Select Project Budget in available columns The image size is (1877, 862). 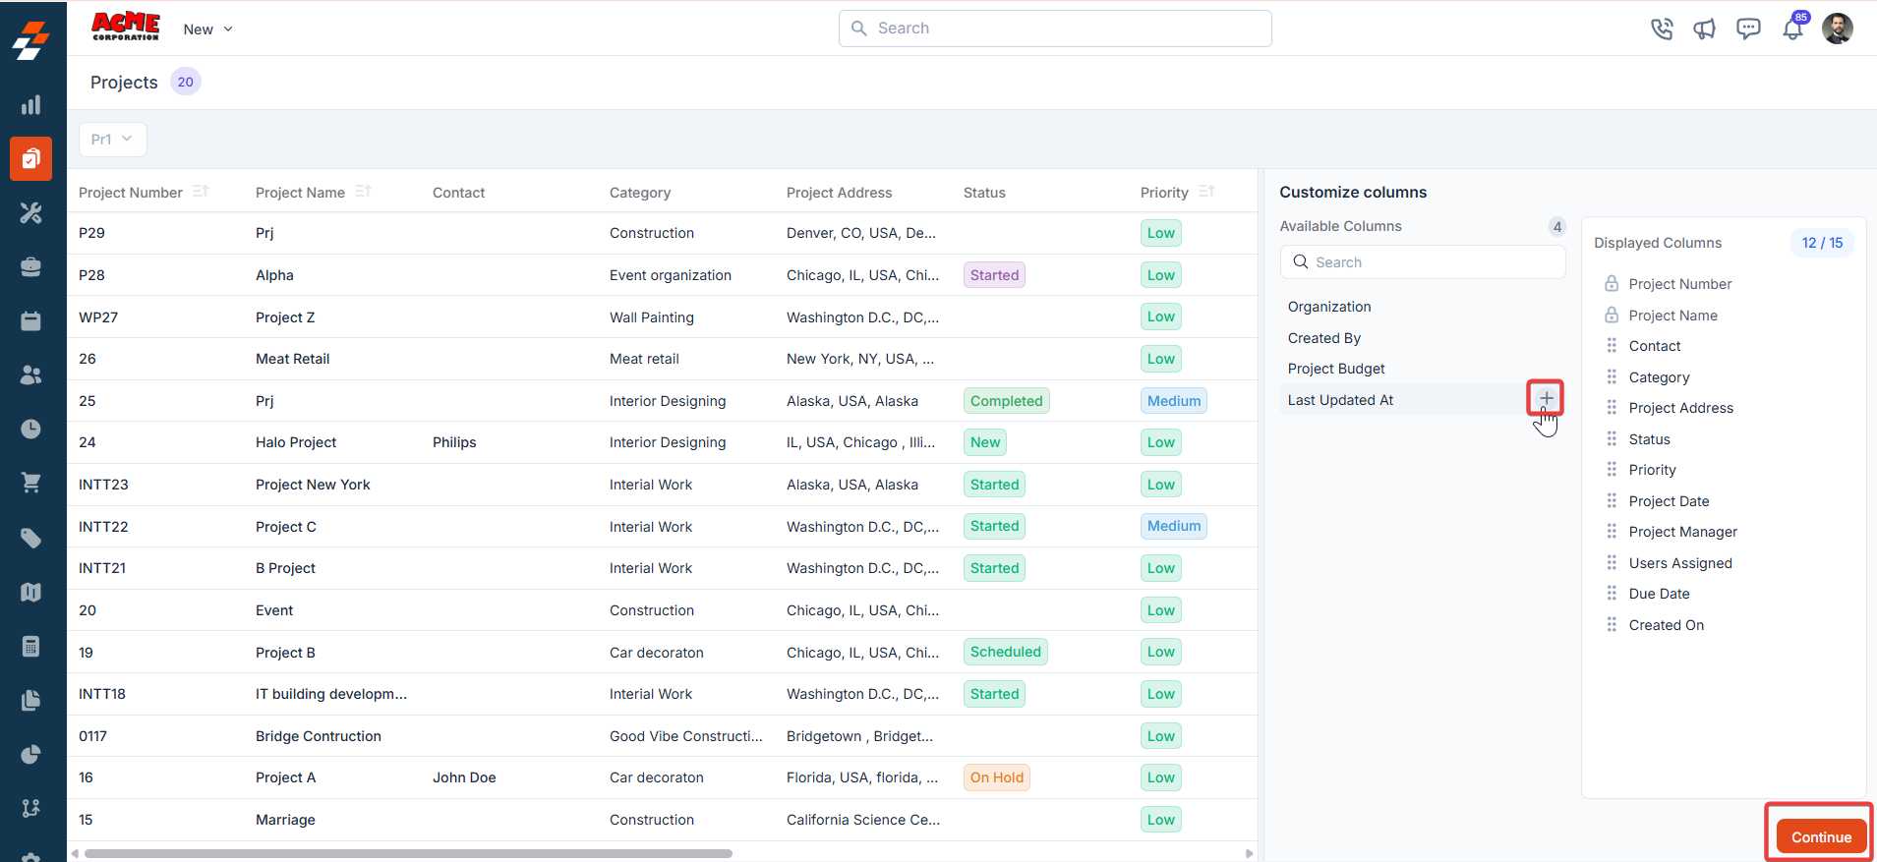[x=1336, y=369]
